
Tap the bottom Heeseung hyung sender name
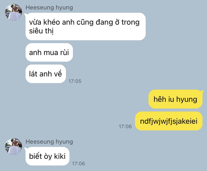[x=49, y=142]
